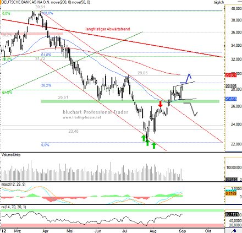
Task: Select the green 0,0% Fibonacci label at top
Action: pyautogui.click(x=6, y=14)
